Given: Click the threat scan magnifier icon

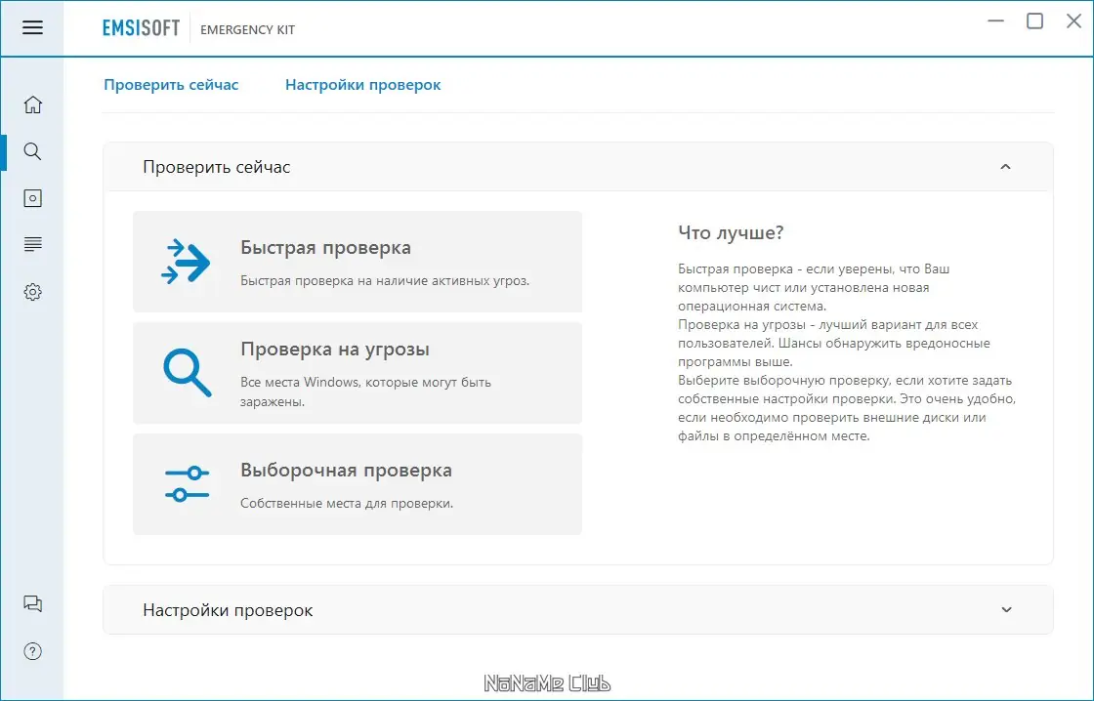Looking at the screenshot, I should [187, 373].
